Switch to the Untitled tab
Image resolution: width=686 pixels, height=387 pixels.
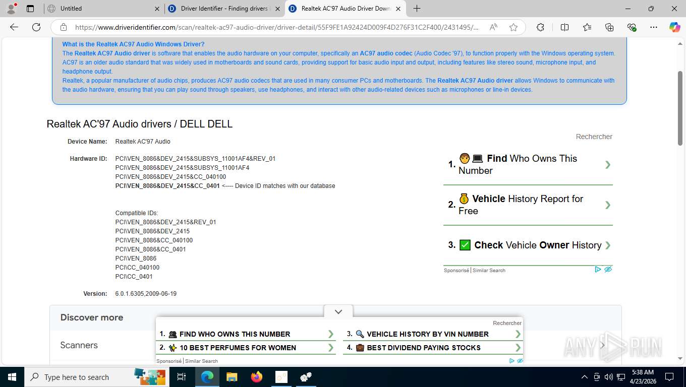[103, 9]
